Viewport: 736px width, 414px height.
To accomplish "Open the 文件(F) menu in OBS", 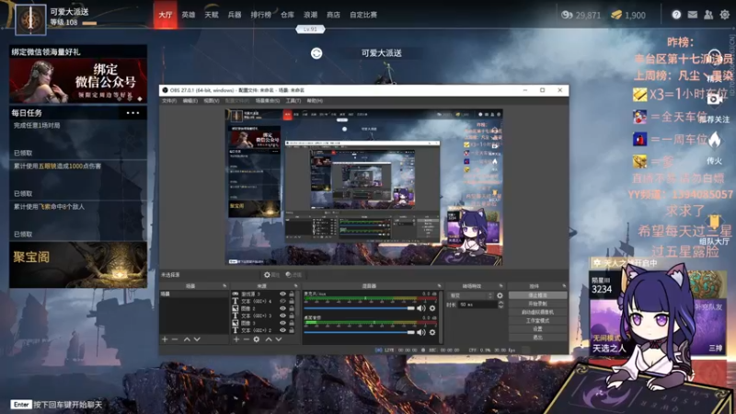I will coord(169,101).
